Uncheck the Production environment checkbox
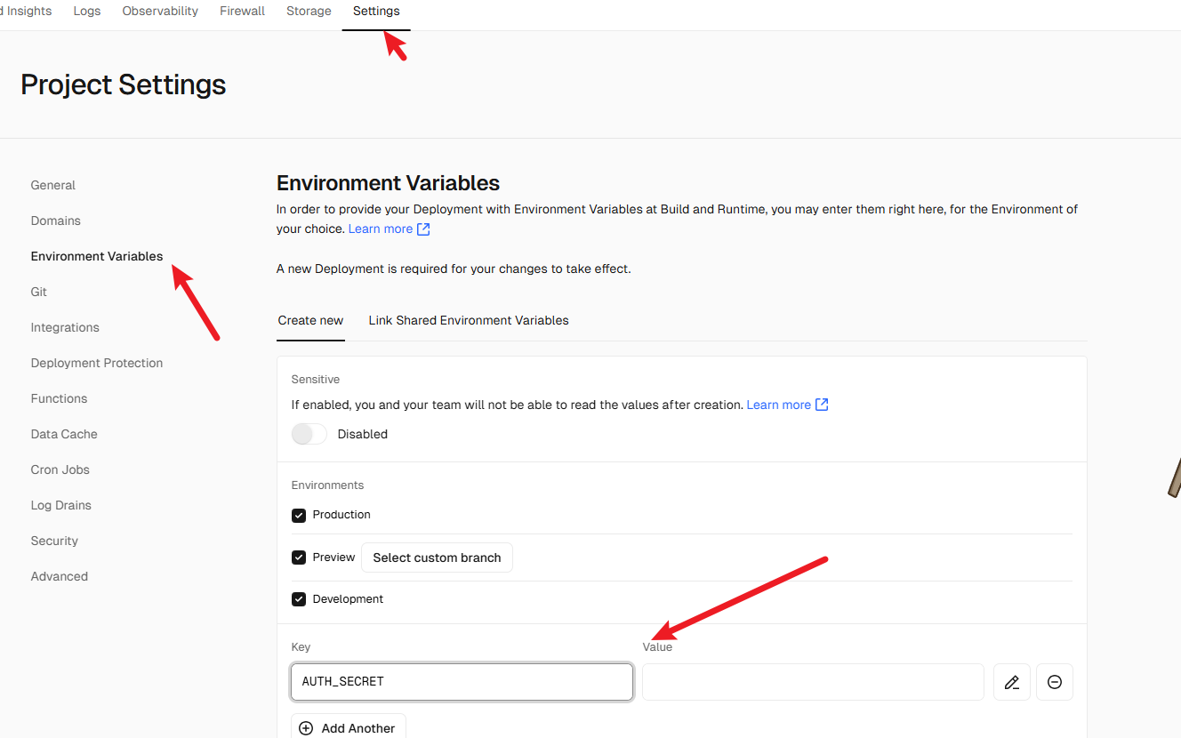The height and width of the screenshot is (738, 1181). coord(299,515)
